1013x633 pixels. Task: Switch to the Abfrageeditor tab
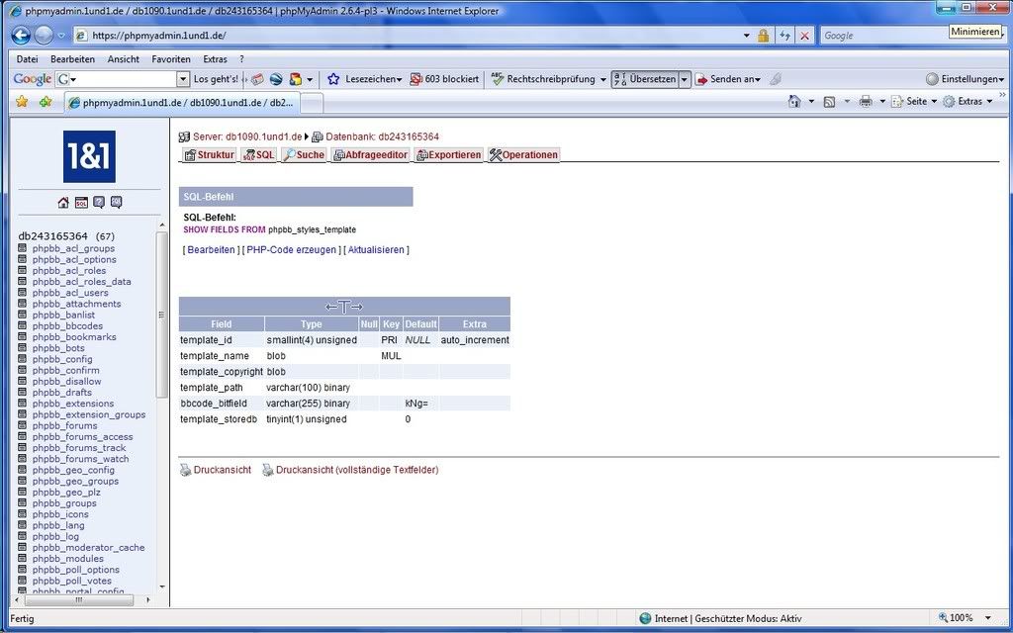[x=370, y=155]
